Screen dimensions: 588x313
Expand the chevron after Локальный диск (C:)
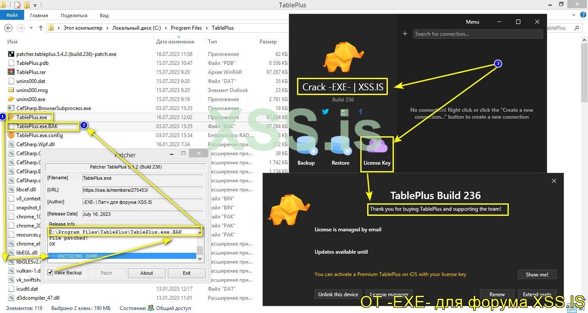tap(166, 28)
